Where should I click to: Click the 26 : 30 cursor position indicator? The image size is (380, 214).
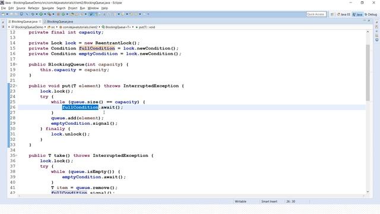click(290, 202)
